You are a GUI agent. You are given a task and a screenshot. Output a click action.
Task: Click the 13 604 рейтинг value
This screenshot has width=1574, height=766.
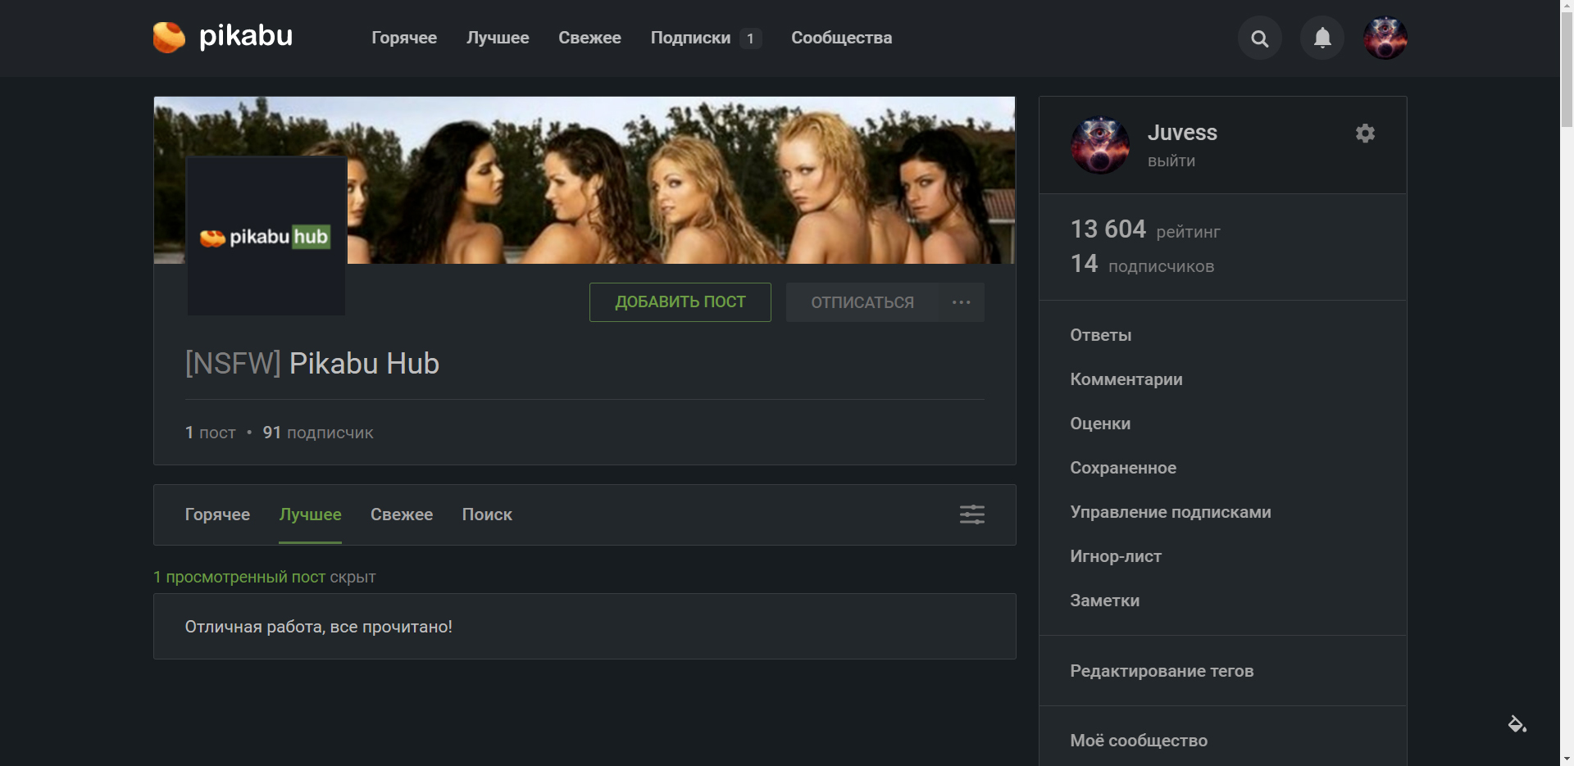1145,229
